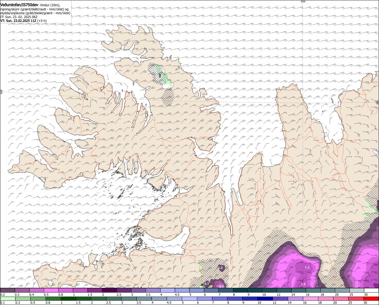Click the 'VT: Sun. 23.02.2025 11Z (+5 h)' line
This screenshot has width=379, height=305.
[23, 21]
